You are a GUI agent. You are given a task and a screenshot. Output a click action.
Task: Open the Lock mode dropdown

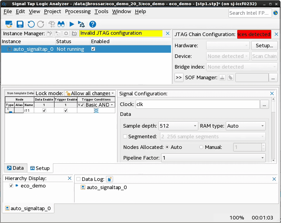(x=90, y=93)
